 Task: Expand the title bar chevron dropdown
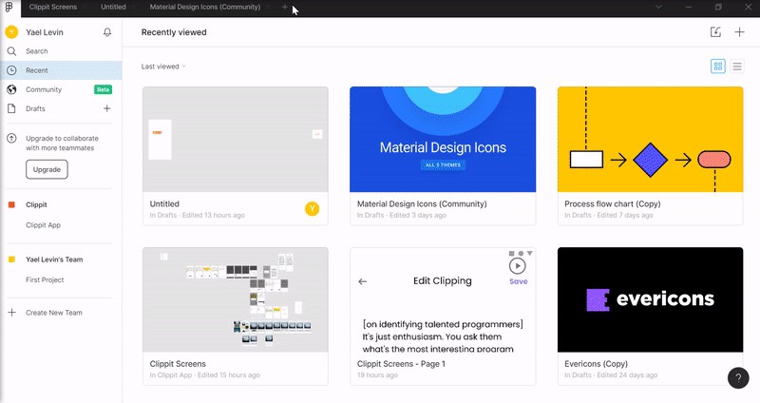(x=658, y=8)
